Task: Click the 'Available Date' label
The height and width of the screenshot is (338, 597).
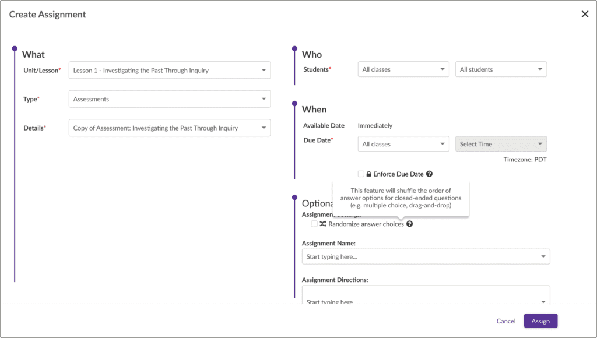Action: coord(324,126)
